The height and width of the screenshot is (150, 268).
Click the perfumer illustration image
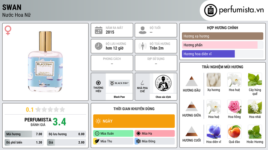click(163, 83)
